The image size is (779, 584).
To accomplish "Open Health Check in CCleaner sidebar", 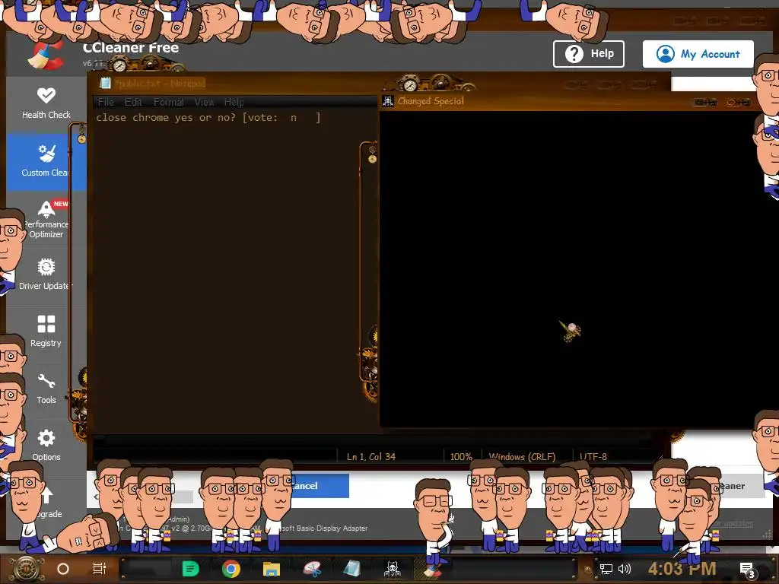I will [x=46, y=103].
